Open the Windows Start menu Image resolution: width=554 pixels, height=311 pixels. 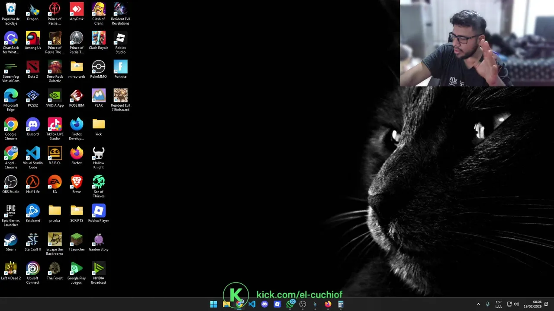click(213, 304)
